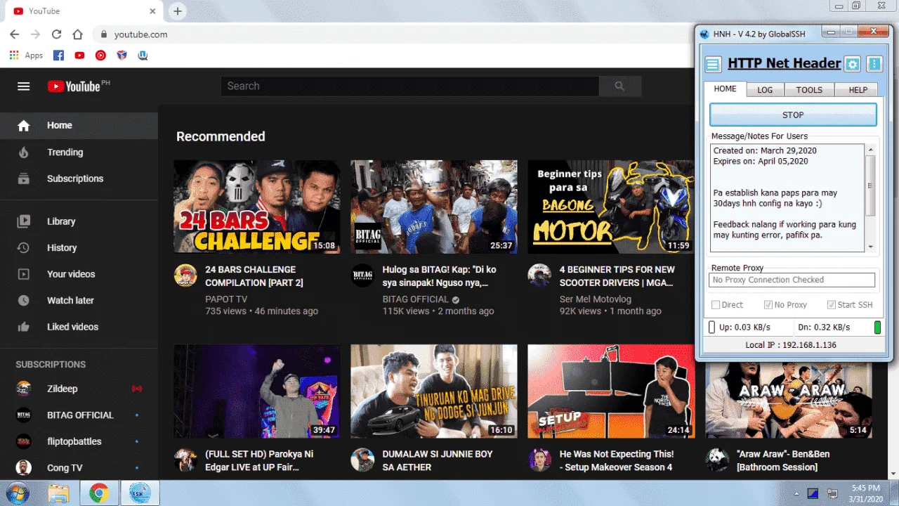The height and width of the screenshot is (506, 899).
Task: Open Ser Mel Motovlog channel avatar
Action: click(539, 275)
